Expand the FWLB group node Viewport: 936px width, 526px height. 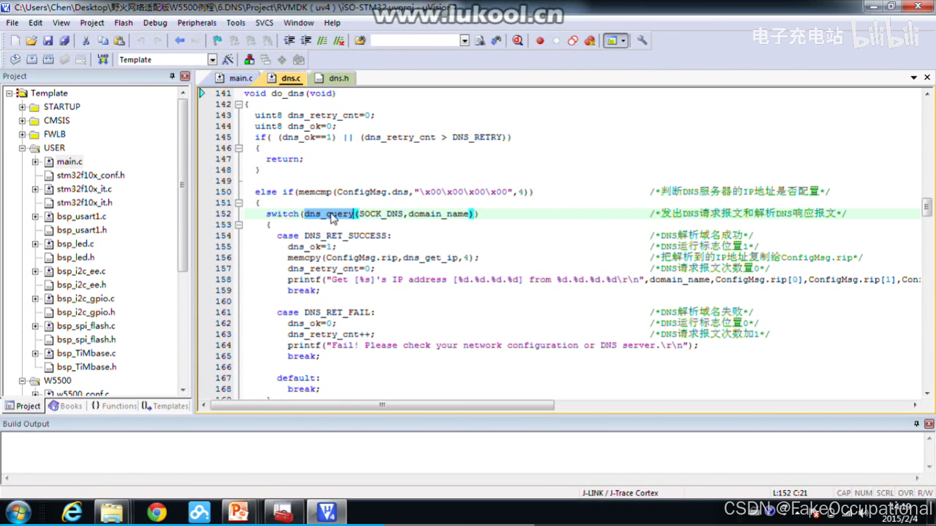[x=22, y=134]
